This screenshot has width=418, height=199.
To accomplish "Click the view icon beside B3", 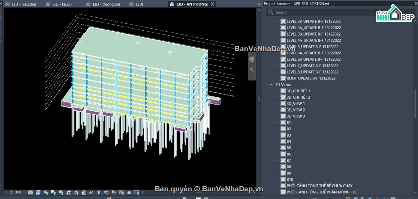I will (x=283, y=135).
